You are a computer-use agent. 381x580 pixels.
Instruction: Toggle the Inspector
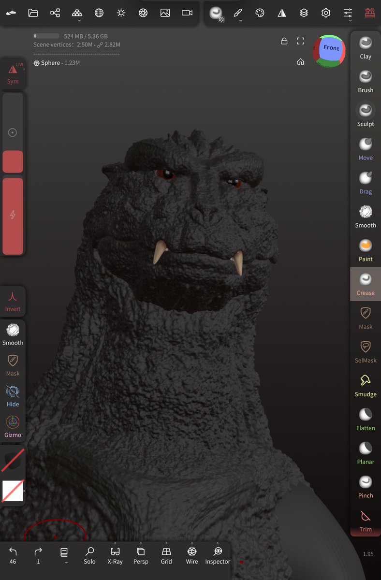[218, 555]
